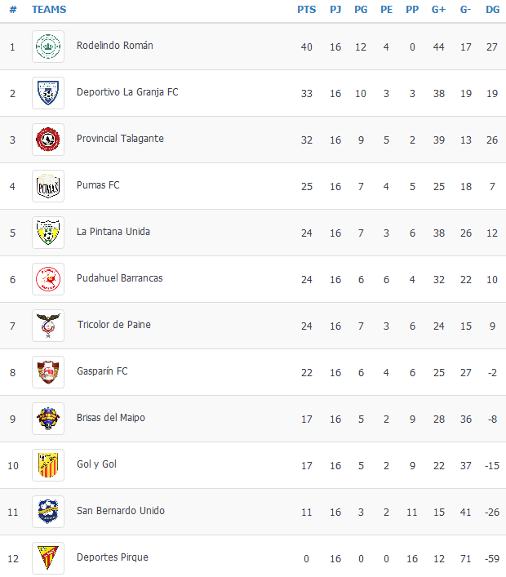
Task: Click the PJ matches played header
Action: click(335, 10)
